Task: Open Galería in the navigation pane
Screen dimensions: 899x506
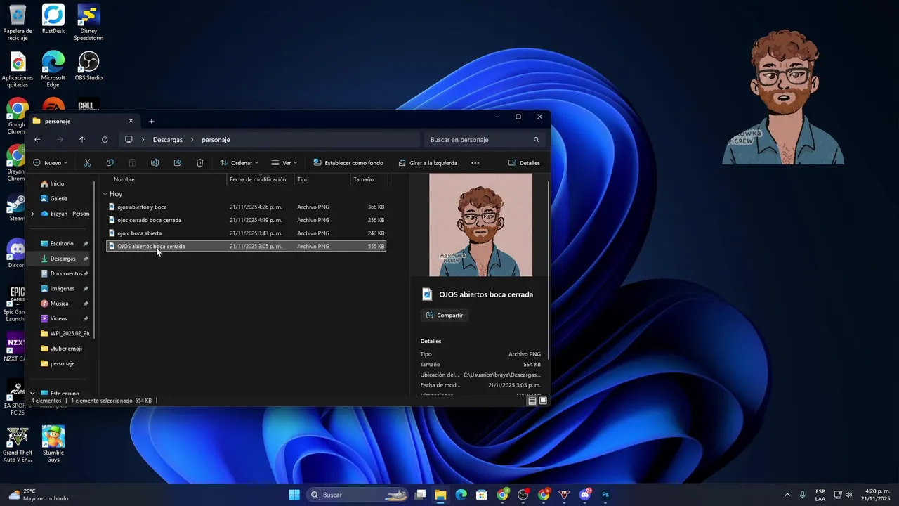Action: coord(59,198)
